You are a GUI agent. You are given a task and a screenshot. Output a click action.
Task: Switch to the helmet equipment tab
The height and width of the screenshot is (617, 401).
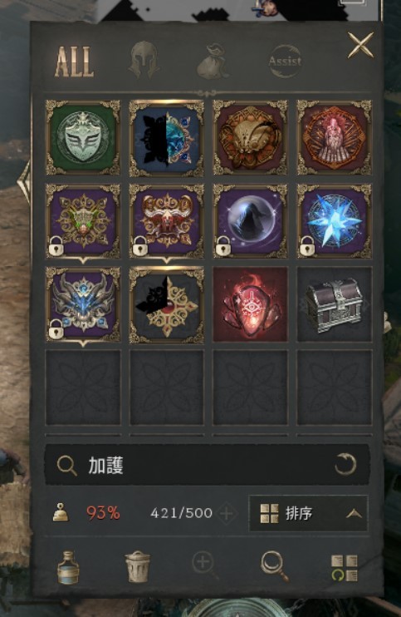click(x=144, y=61)
